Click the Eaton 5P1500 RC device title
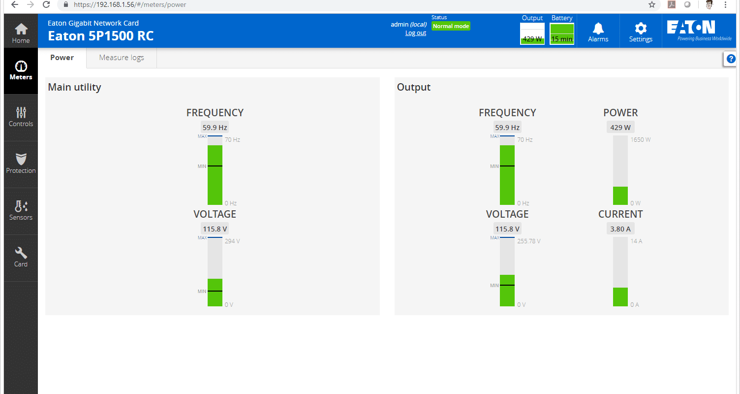 (x=101, y=36)
